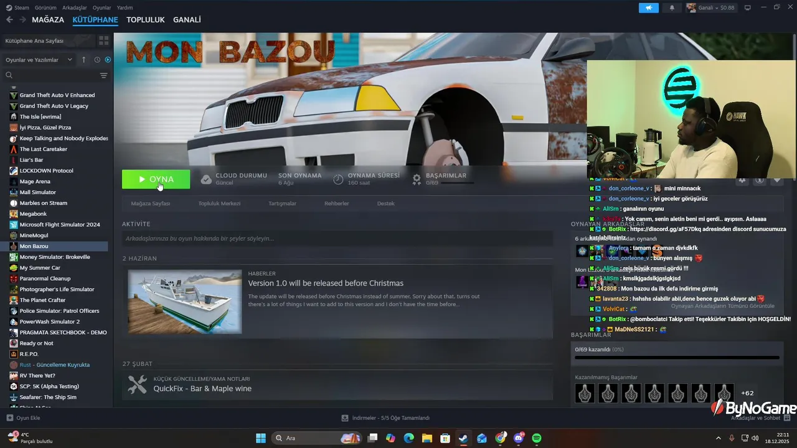Toggle ready-to-play filter icon
Viewport: 797px width, 448px height.
(x=108, y=60)
